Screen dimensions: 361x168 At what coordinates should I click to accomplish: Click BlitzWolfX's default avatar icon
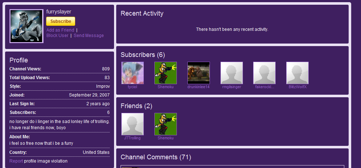point(297,73)
